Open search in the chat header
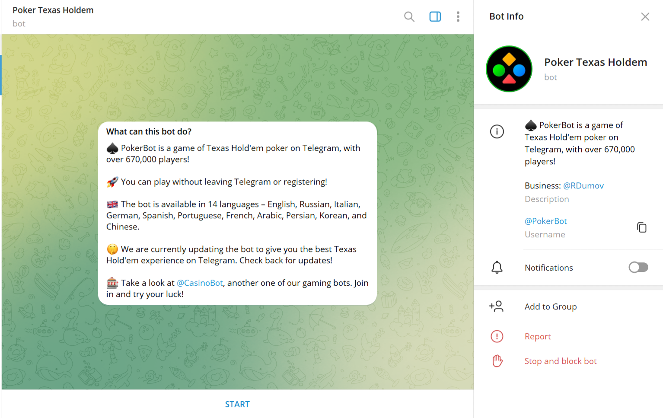663x418 pixels. [409, 17]
